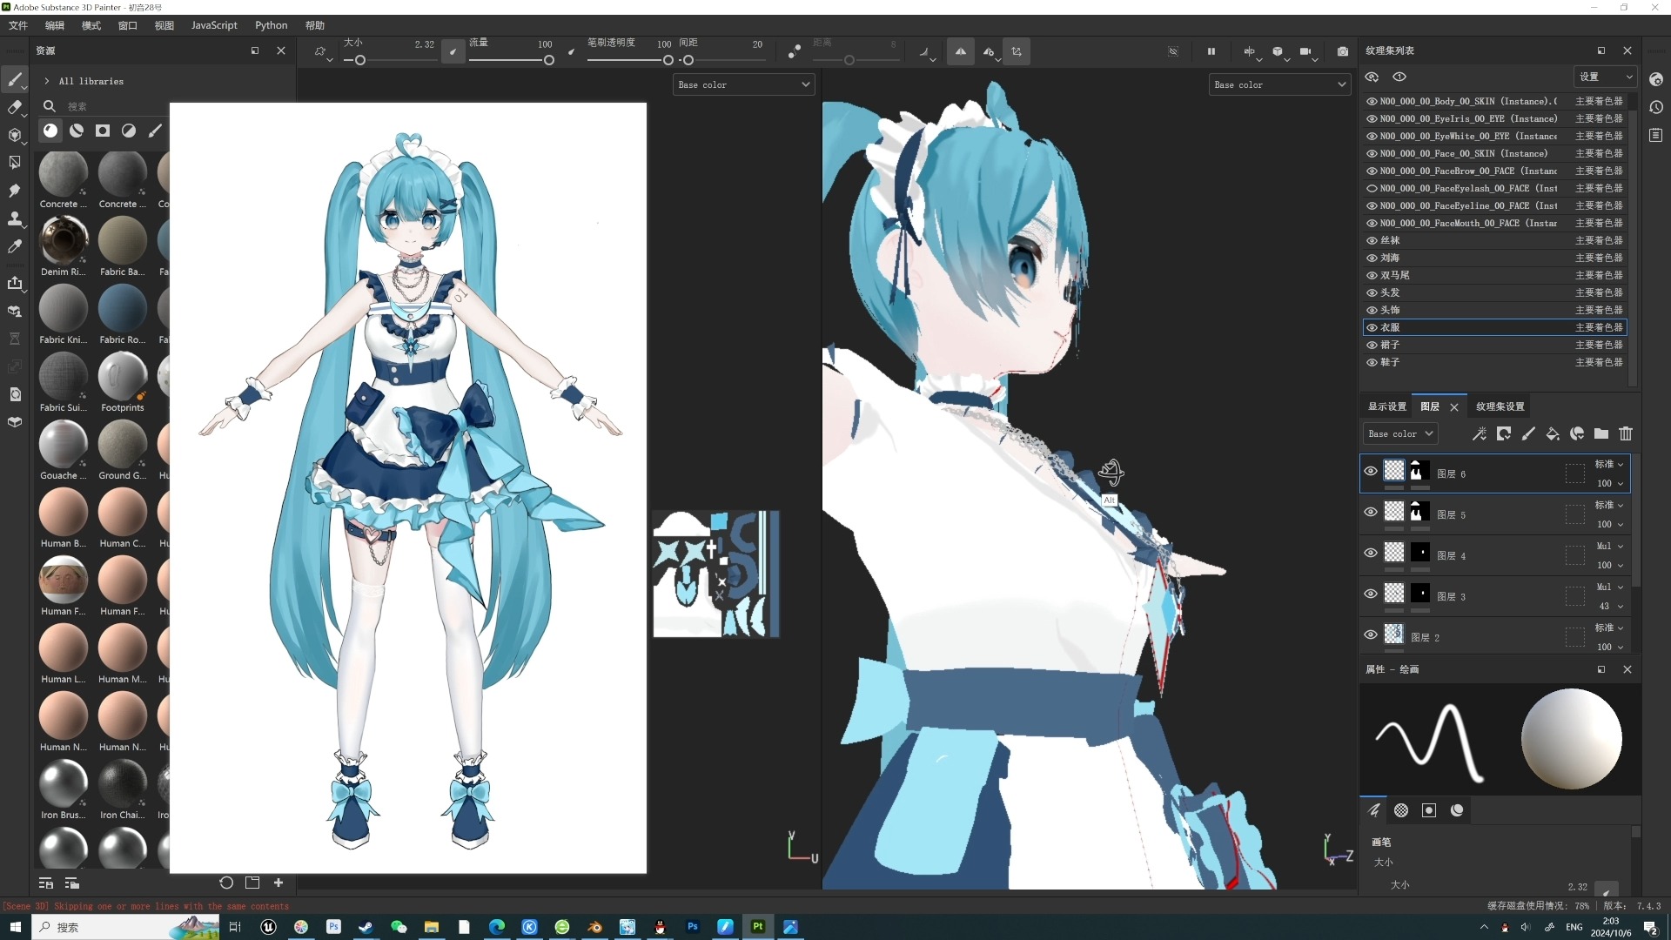Toggle visibility of layer 图层 3

[1371, 594]
